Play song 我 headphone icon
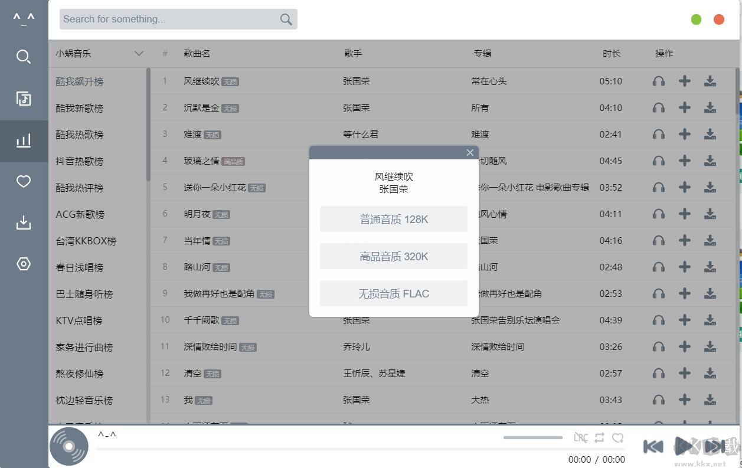This screenshot has width=742, height=468. 659,400
